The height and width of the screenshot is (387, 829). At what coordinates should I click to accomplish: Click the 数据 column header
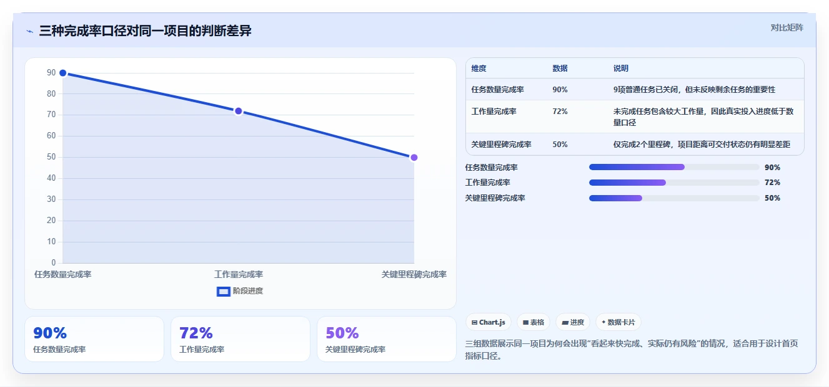click(x=560, y=69)
